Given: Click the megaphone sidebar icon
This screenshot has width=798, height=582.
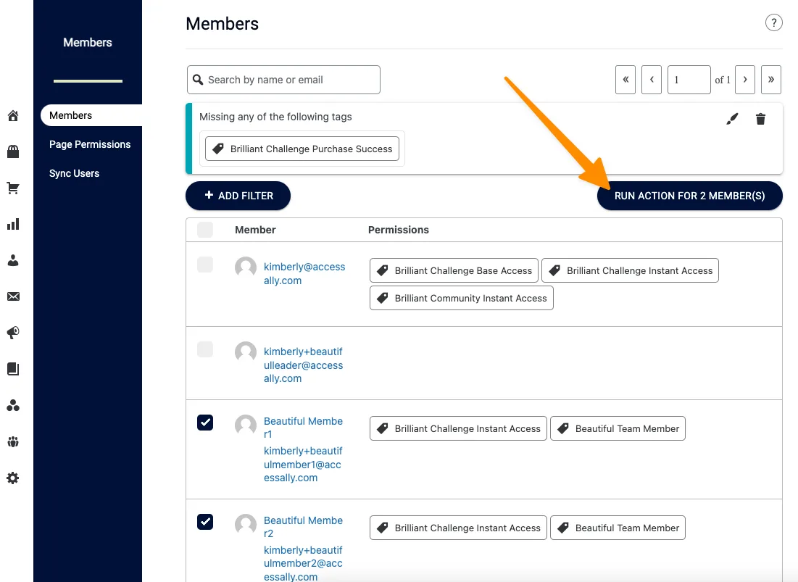Looking at the screenshot, I should pyautogui.click(x=13, y=333).
